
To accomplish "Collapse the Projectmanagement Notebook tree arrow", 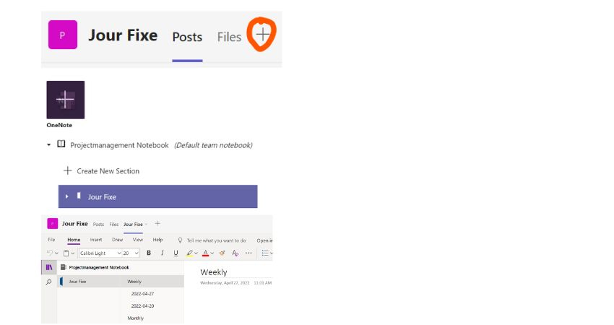I will (x=48, y=145).
